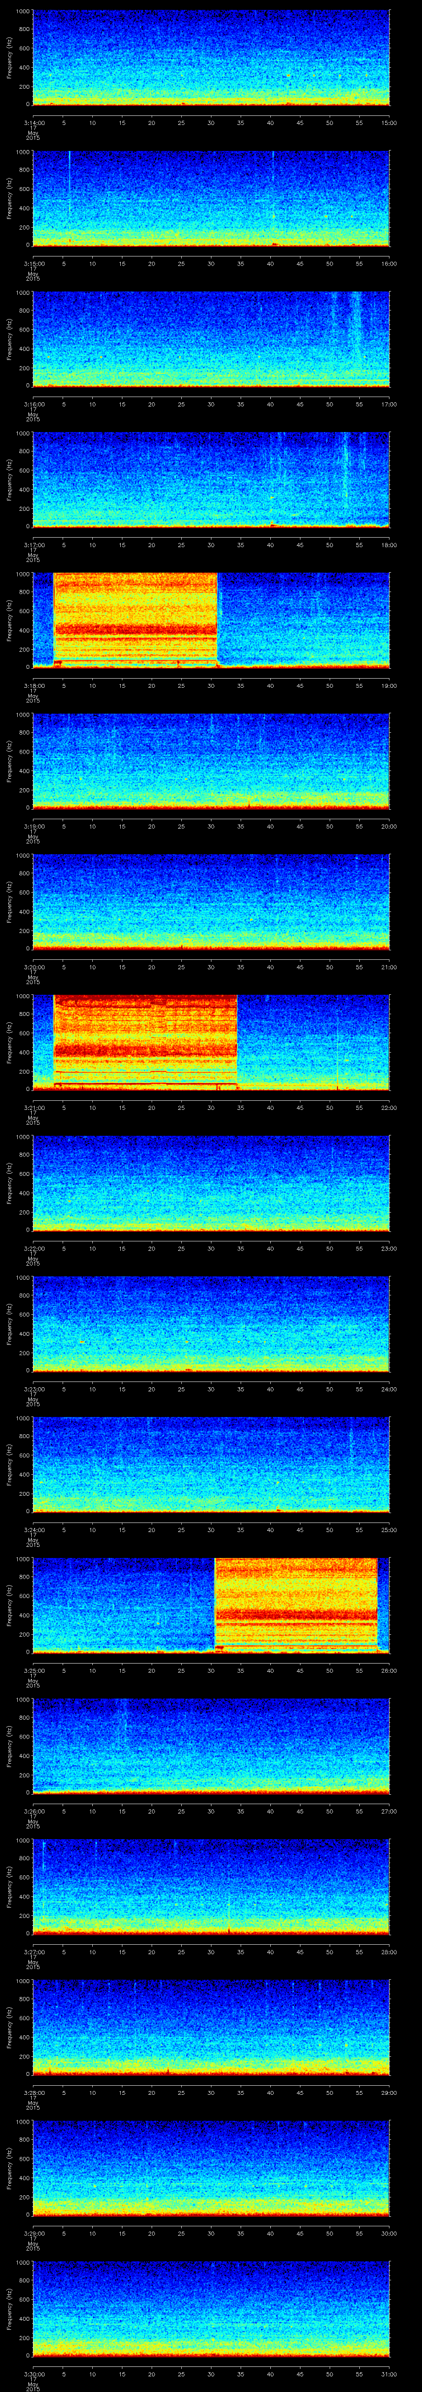Click inside the 3:23:00 spectrogram panel

[211, 1323]
